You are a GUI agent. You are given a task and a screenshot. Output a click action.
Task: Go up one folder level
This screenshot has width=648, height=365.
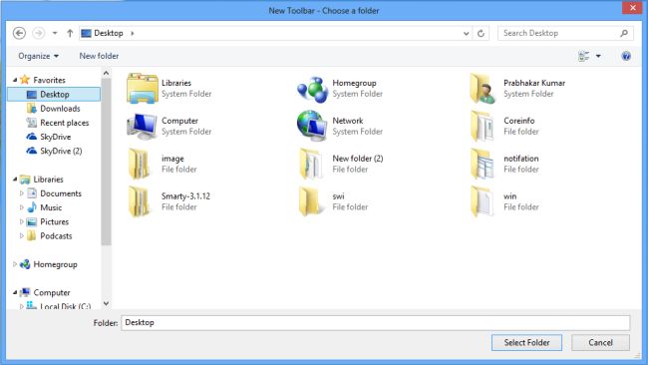tap(70, 33)
